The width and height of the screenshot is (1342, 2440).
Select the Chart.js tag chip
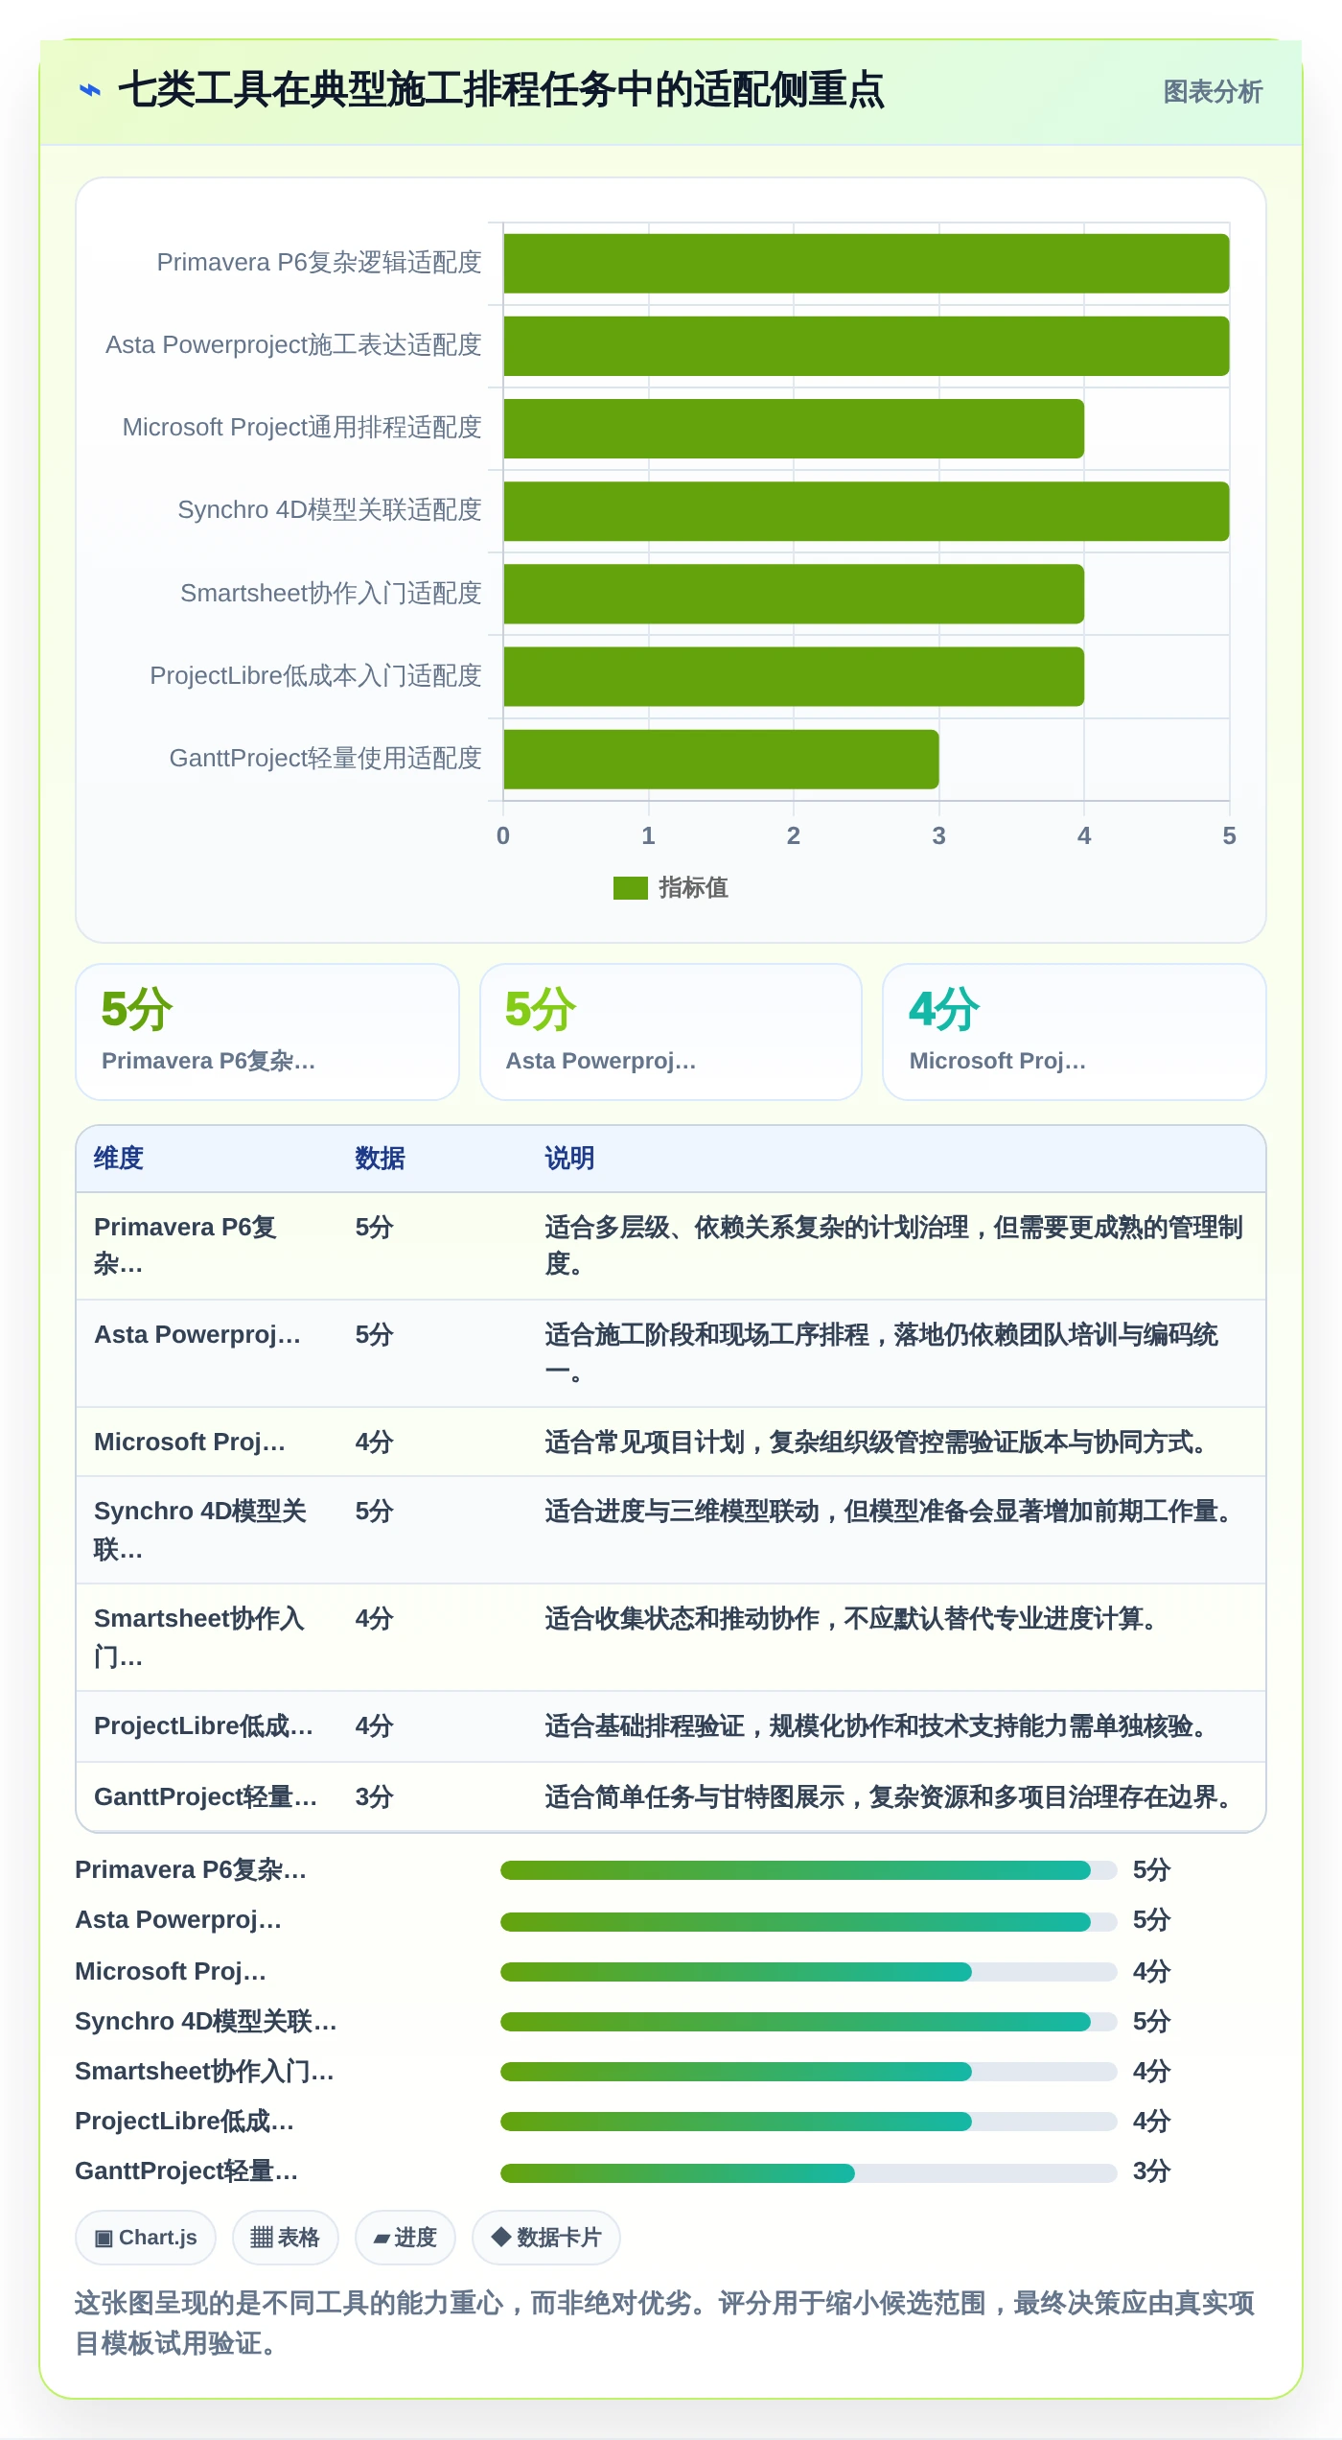(x=146, y=2238)
